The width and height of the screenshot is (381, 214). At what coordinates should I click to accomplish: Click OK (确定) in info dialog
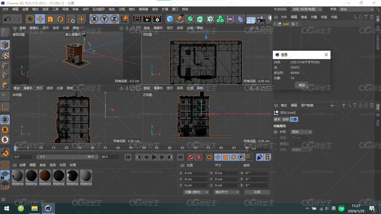coord(302,85)
